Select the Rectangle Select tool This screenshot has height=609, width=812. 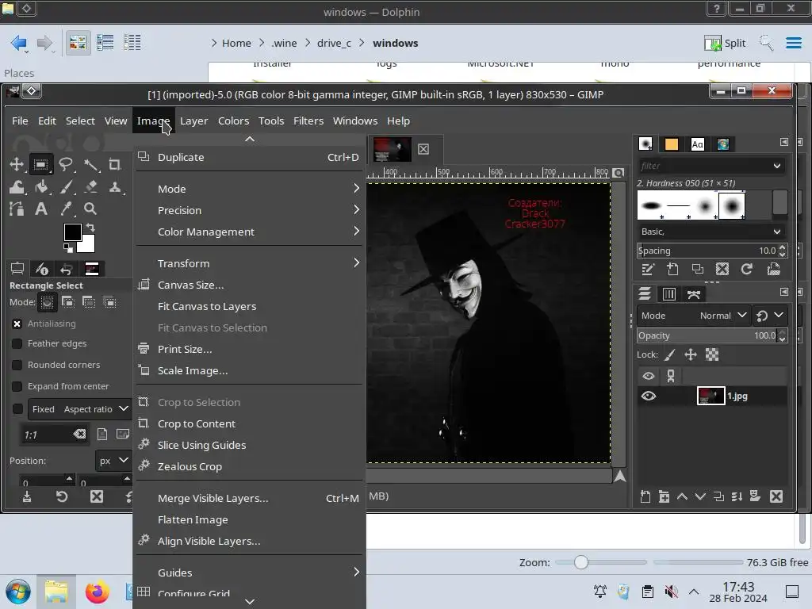click(40, 165)
